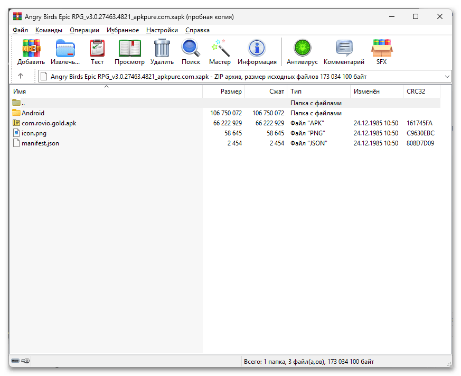Click the SFX archive conversion icon
This screenshot has height=376, width=461.
[x=382, y=48]
